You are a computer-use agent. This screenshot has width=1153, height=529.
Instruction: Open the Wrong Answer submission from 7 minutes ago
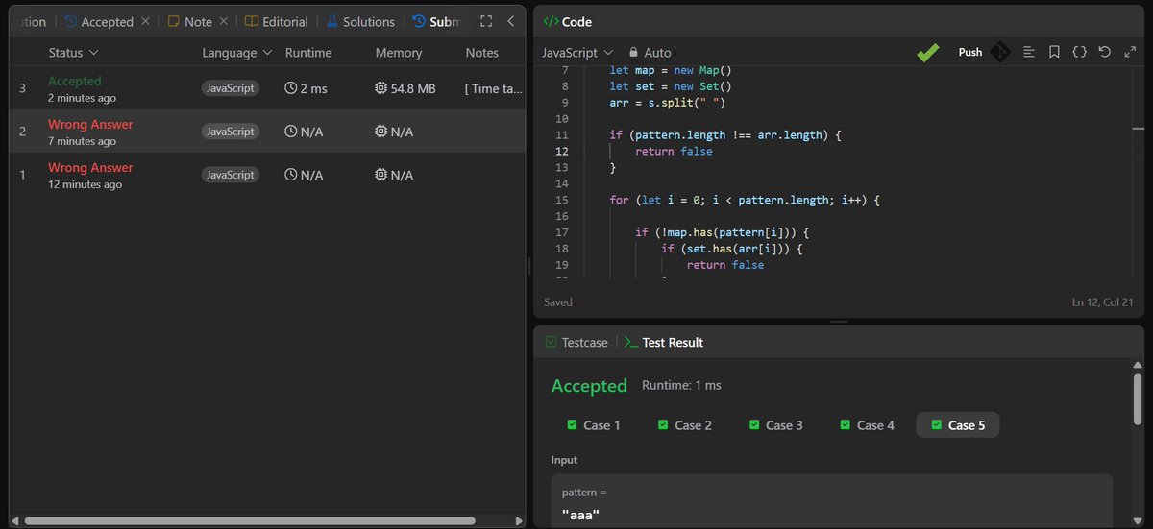coord(268,132)
